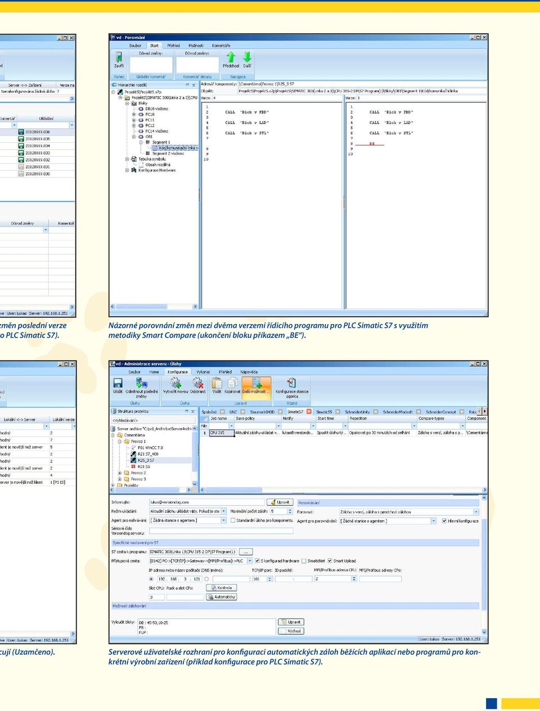Select the IP address radio button
The image size is (540, 711).
click(x=151, y=579)
